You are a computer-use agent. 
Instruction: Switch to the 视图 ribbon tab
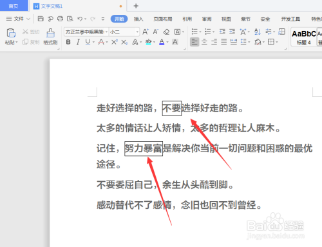226,19
